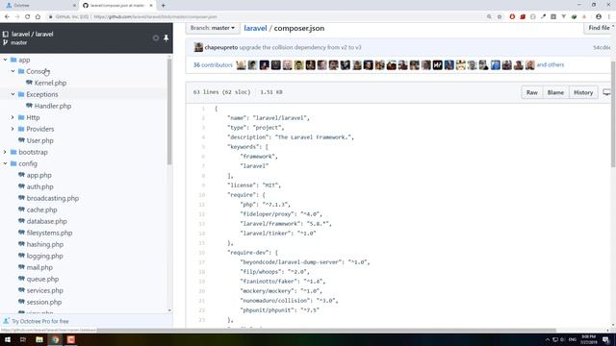This screenshot has height=346, width=616.
Task: Open laravel / laravel repo header in sidebar
Action: pyautogui.click(x=32, y=35)
